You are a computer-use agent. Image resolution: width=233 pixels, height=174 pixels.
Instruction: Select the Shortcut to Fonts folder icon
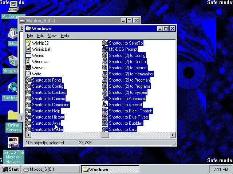[x=28, y=80]
